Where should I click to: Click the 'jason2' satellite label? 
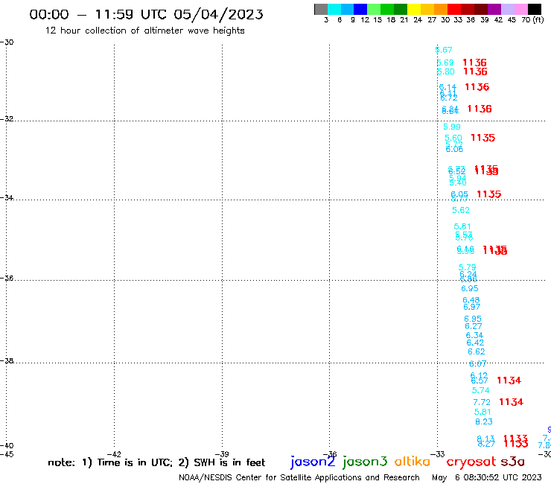coord(313,462)
